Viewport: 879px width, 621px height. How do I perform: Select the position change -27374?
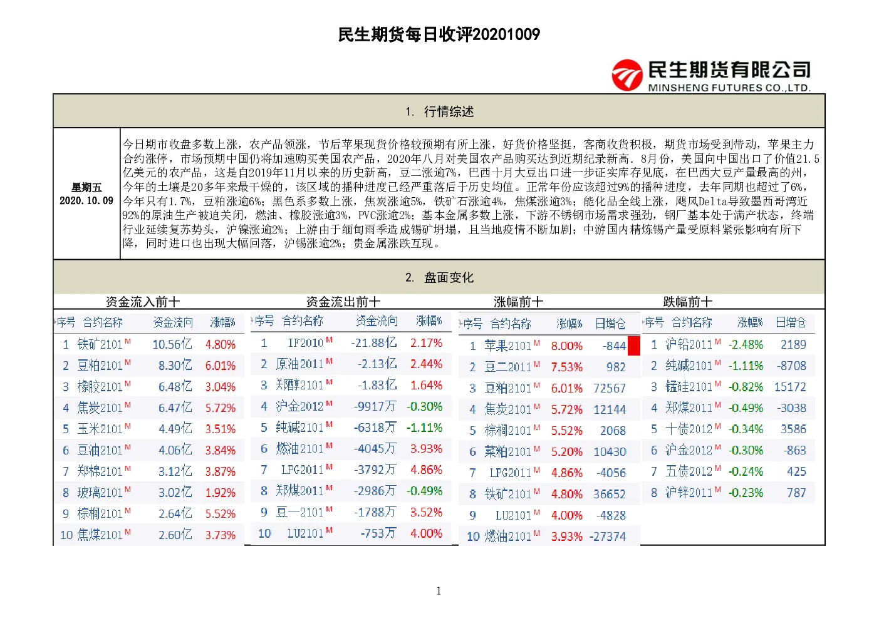608,536
